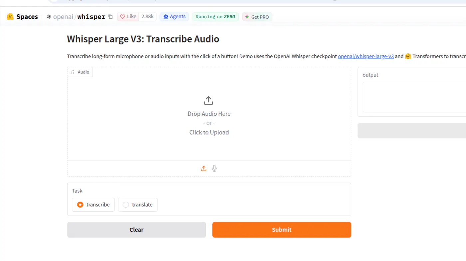Click the 'Task' label text
This screenshot has width=466, height=261.
pyautogui.click(x=77, y=191)
